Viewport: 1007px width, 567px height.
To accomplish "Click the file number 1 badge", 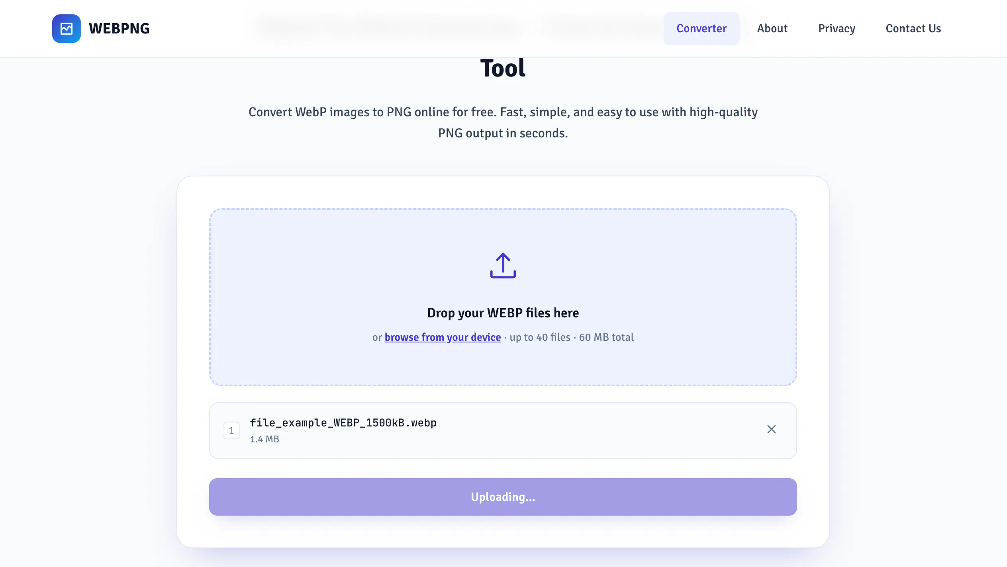I will (x=231, y=430).
